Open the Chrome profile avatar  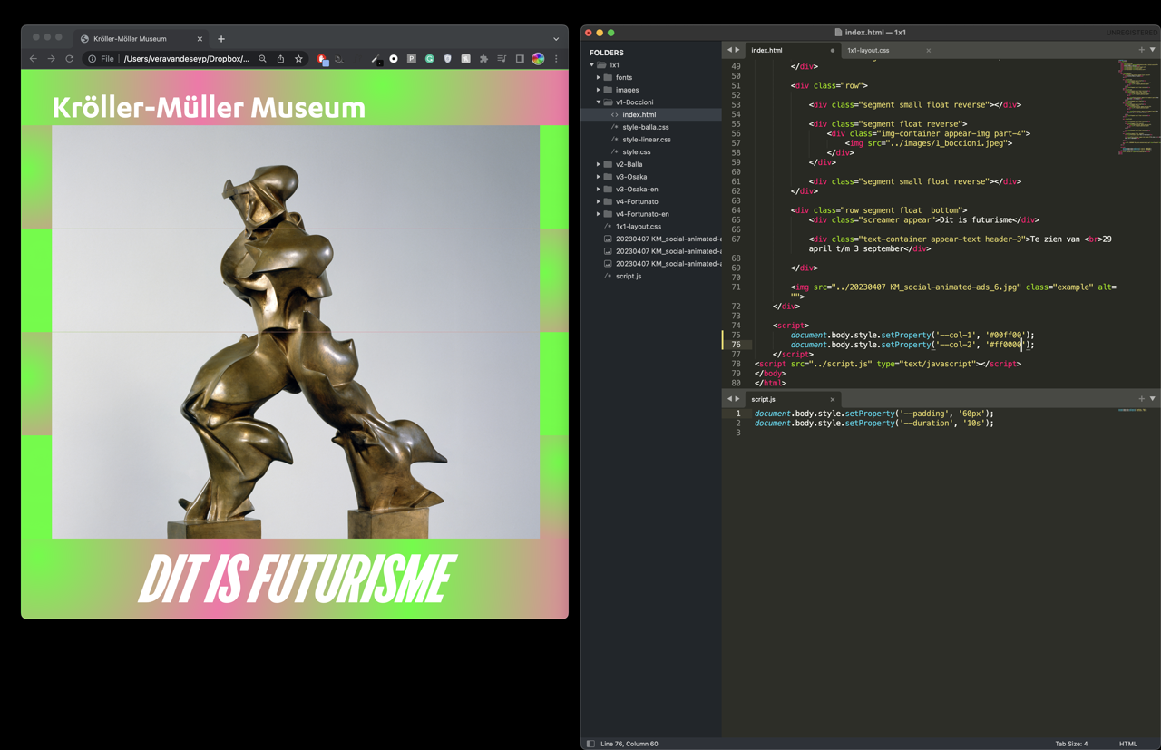tap(538, 59)
